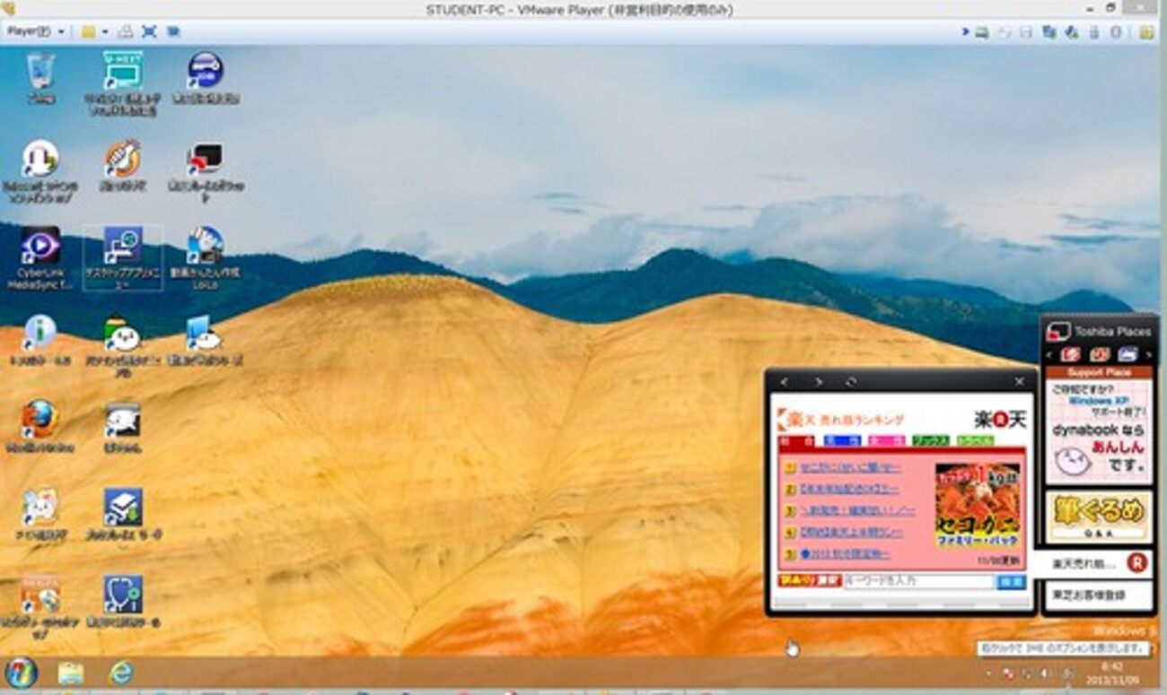Select the light green category tab in Rakuten
Viewport: 1167px width, 695px height.
coord(975,440)
